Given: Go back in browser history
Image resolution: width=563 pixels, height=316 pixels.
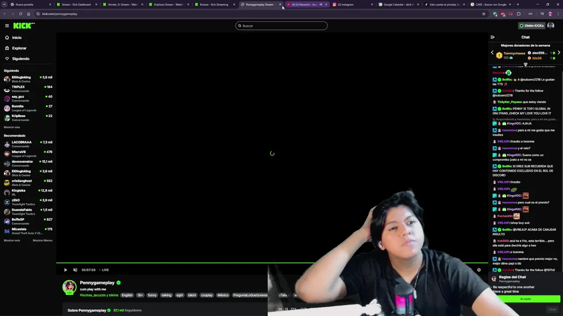Looking at the screenshot, I should [x=5, y=14].
